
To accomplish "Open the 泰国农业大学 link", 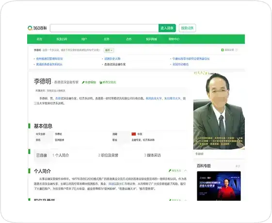I will pyautogui.click(x=154, y=98).
